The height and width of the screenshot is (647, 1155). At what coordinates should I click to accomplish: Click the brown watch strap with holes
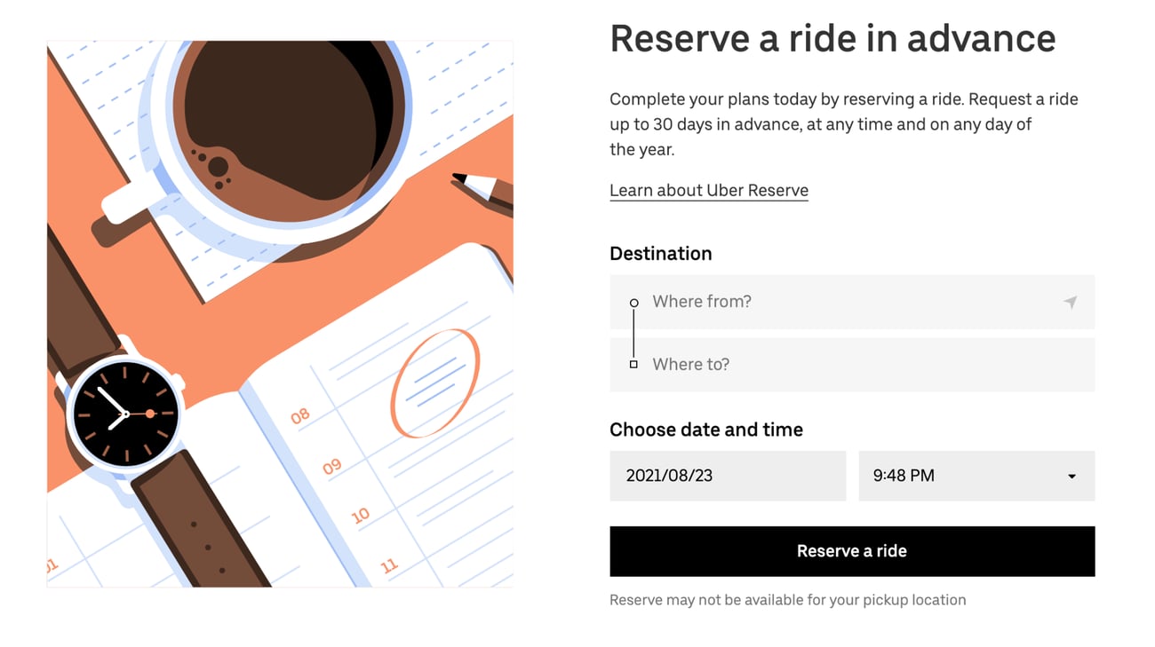(201, 525)
